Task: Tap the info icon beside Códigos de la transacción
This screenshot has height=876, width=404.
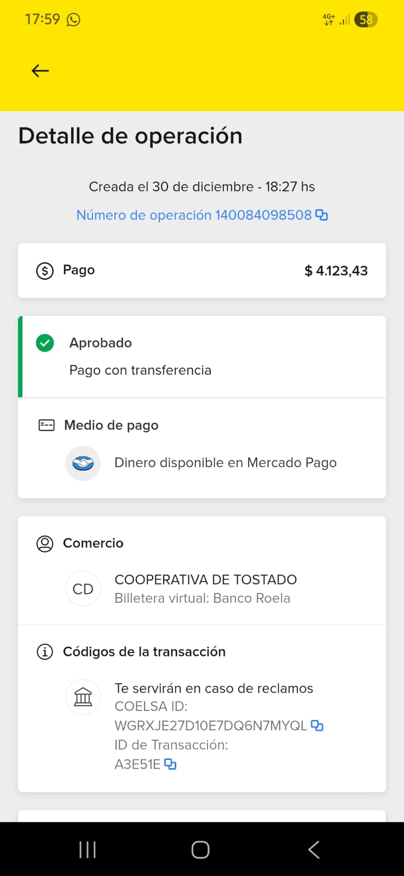Action: (45, 652)
